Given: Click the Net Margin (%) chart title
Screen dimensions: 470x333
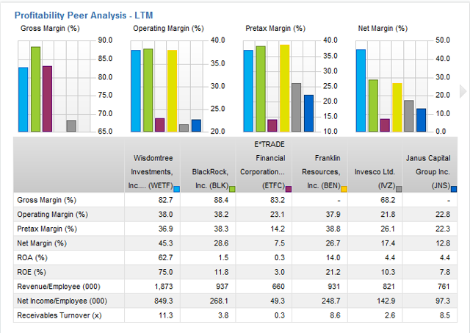Looking at the screenshot, I should (383, 29).
